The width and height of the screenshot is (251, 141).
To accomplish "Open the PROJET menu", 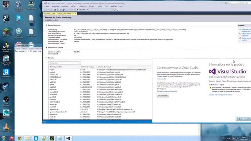I will (73, 7).
